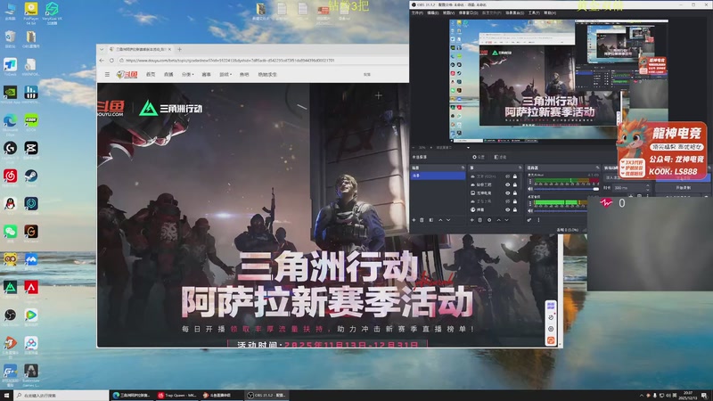Move selected source down in sources list
Screen dimensions: 713x401
pos(506,220)
